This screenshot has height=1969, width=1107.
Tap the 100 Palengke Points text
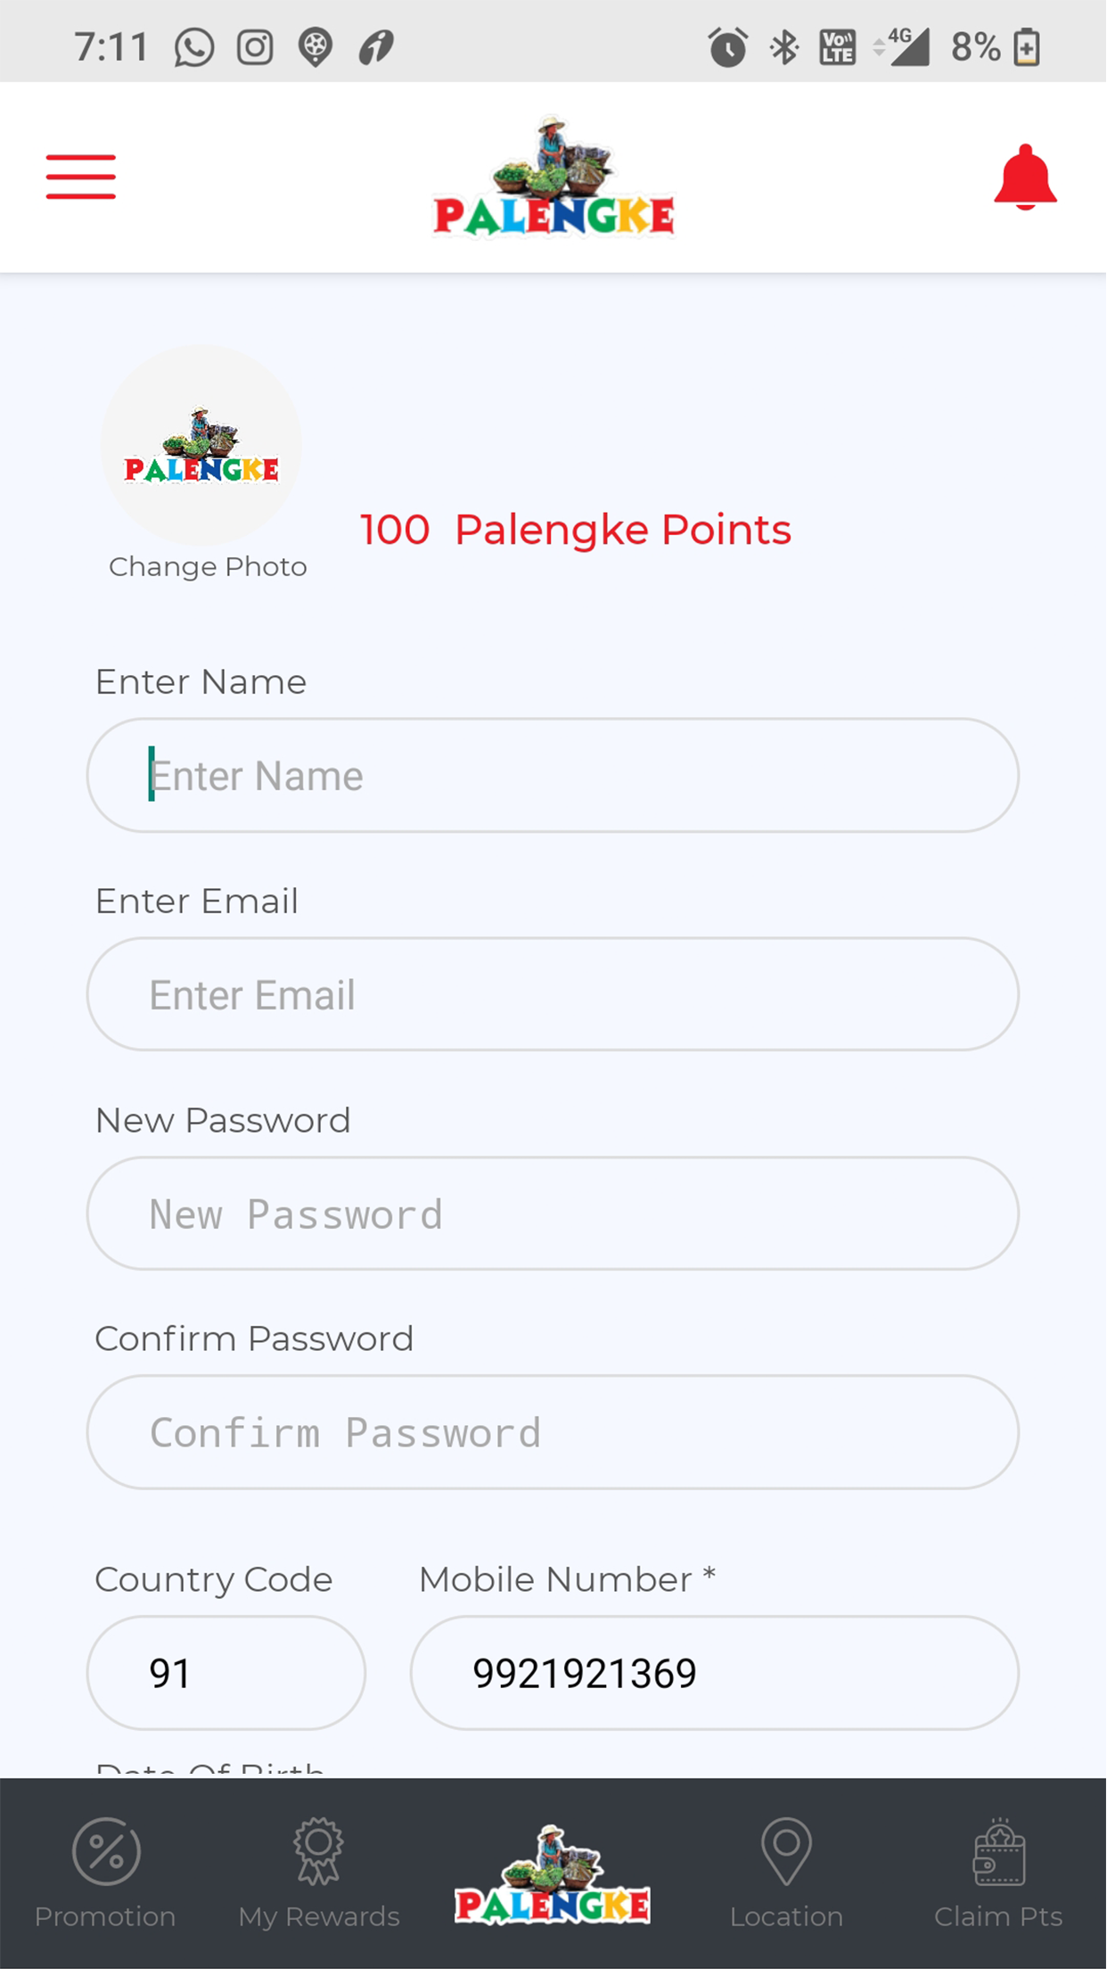point(576,530)
